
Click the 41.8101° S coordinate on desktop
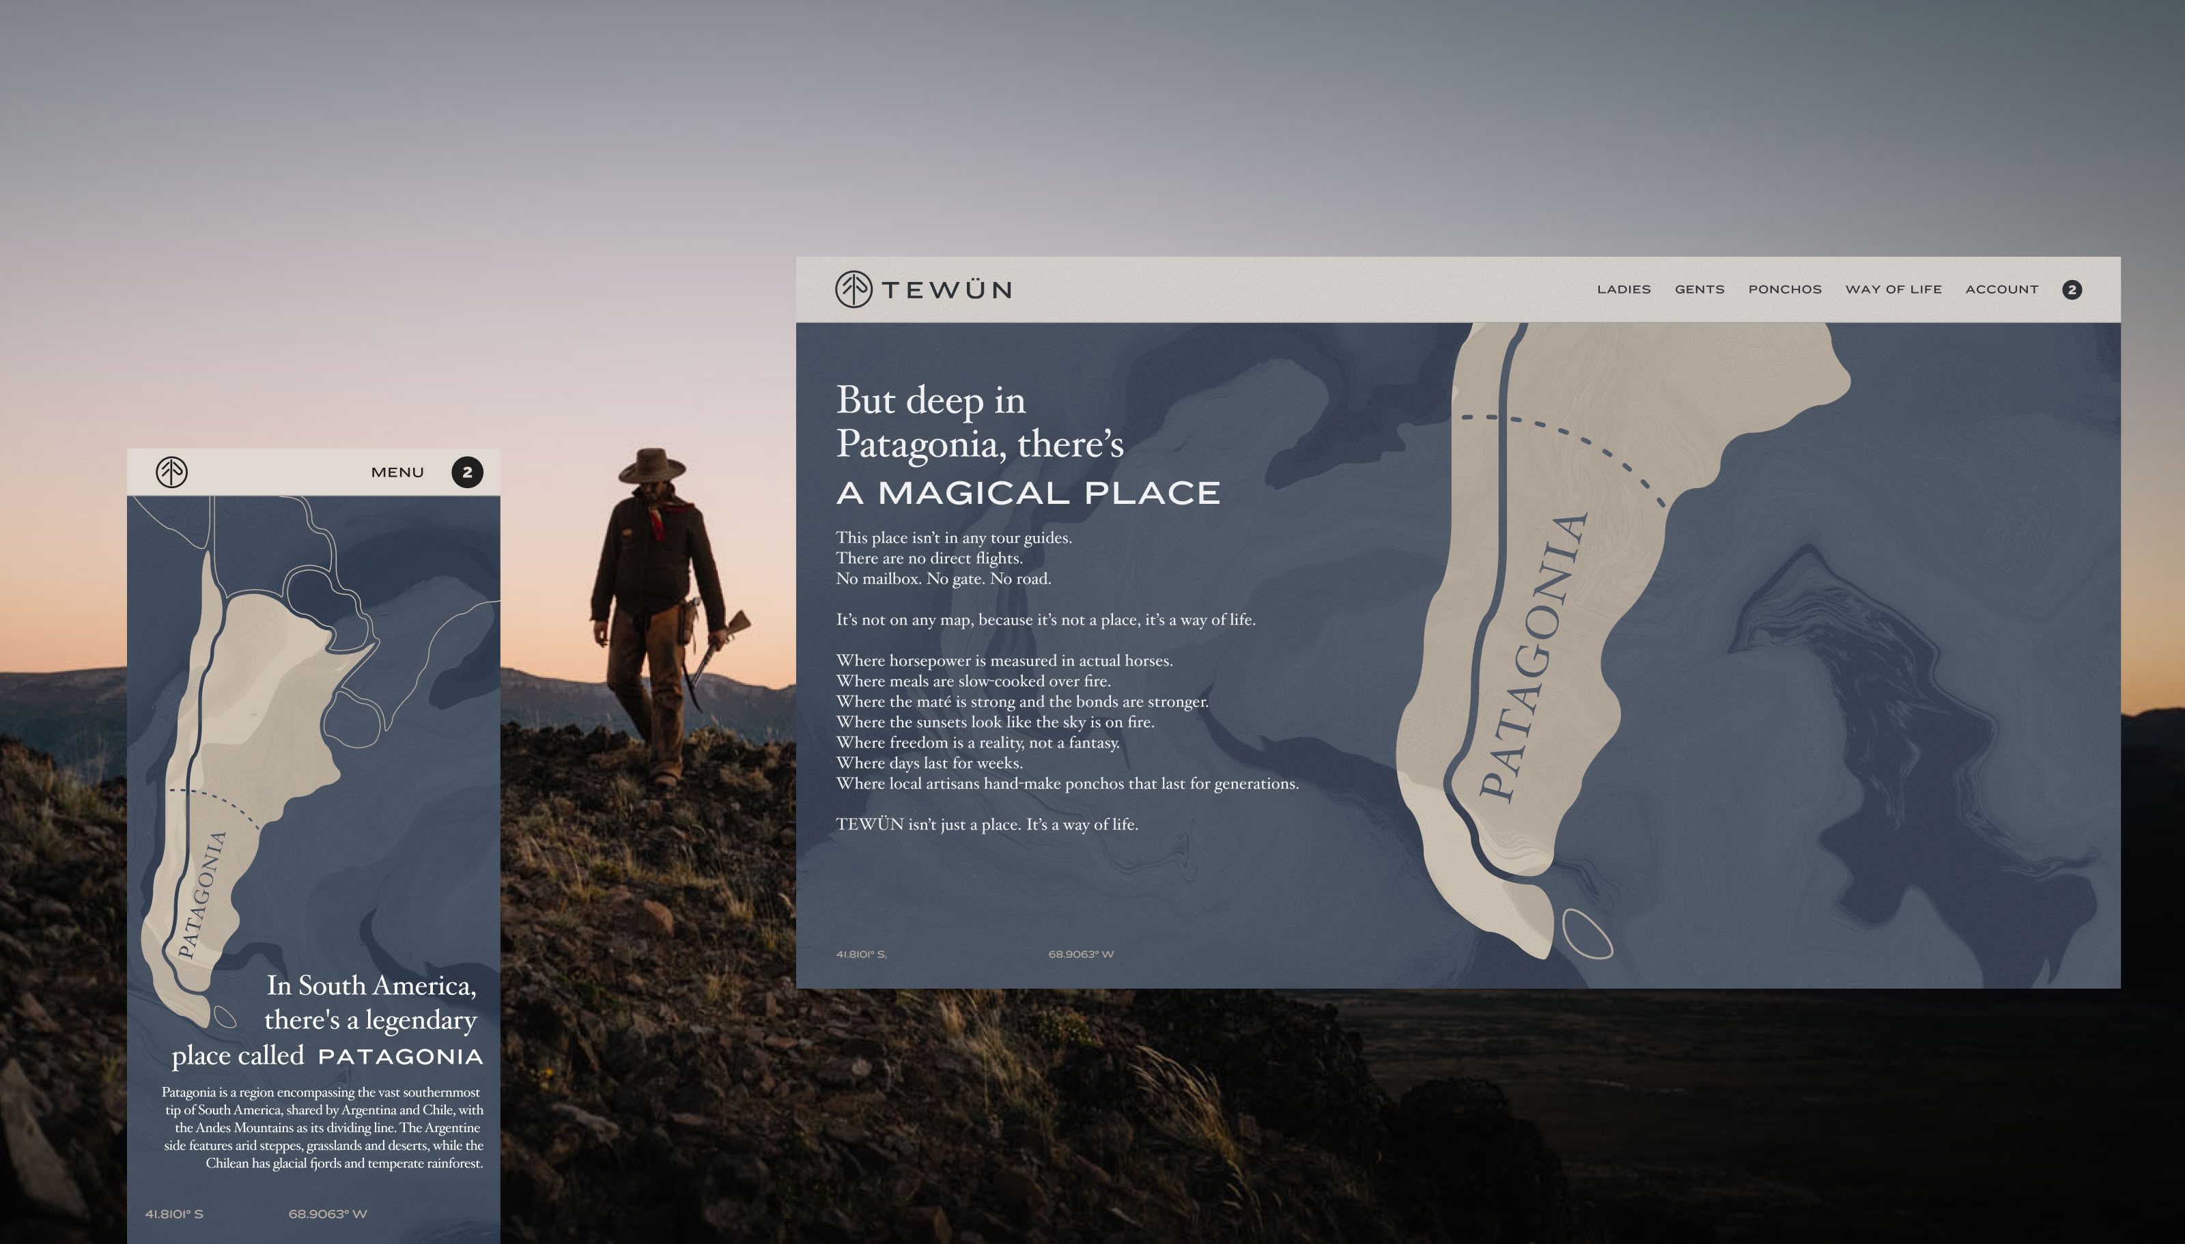coord(861,955)
